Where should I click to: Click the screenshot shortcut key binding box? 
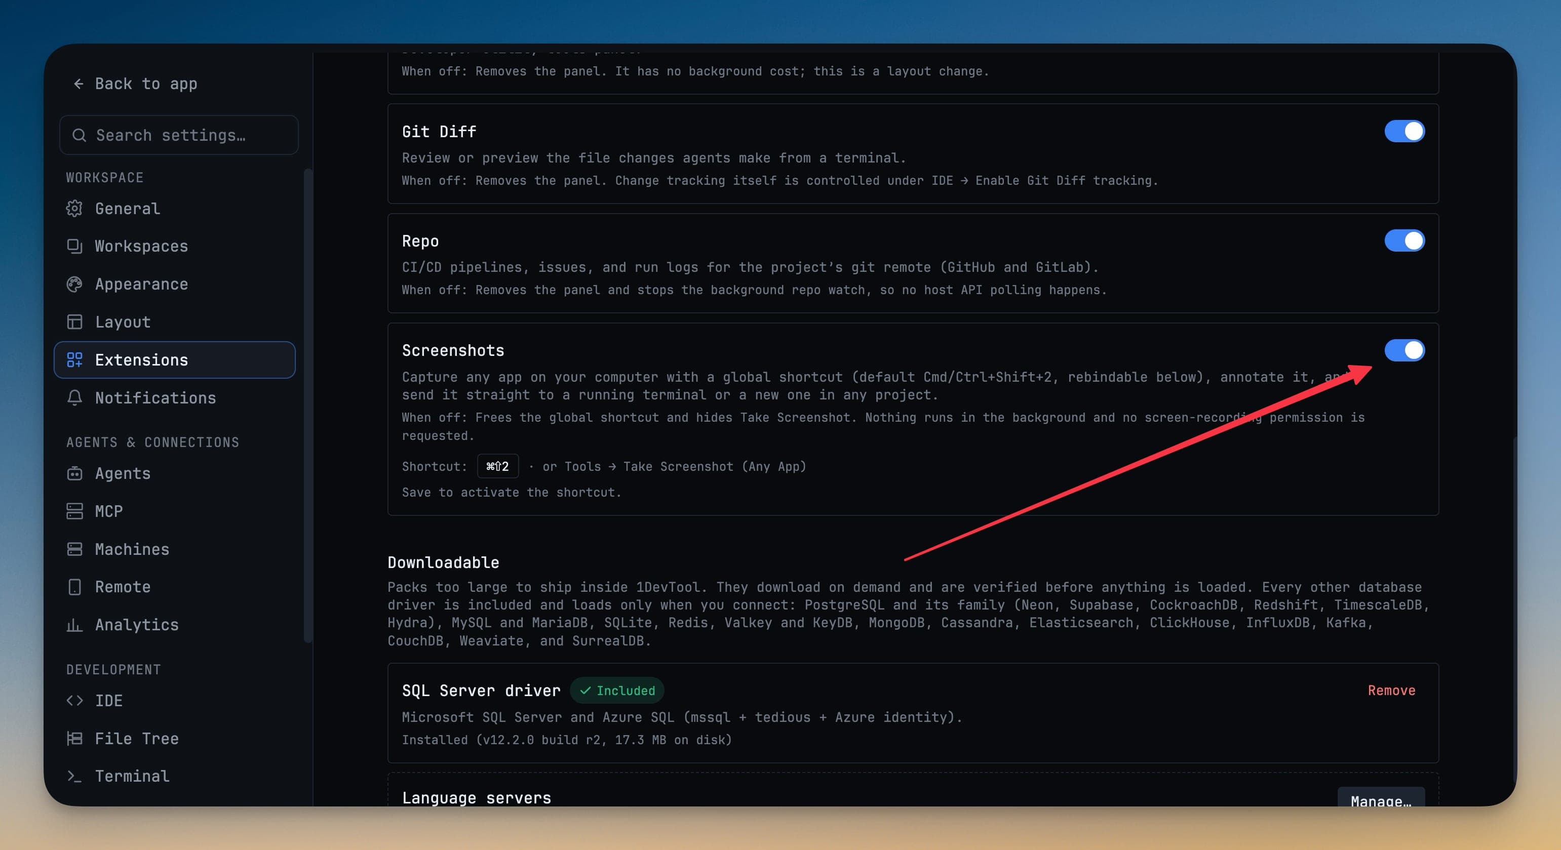click(x=497, y=466)
